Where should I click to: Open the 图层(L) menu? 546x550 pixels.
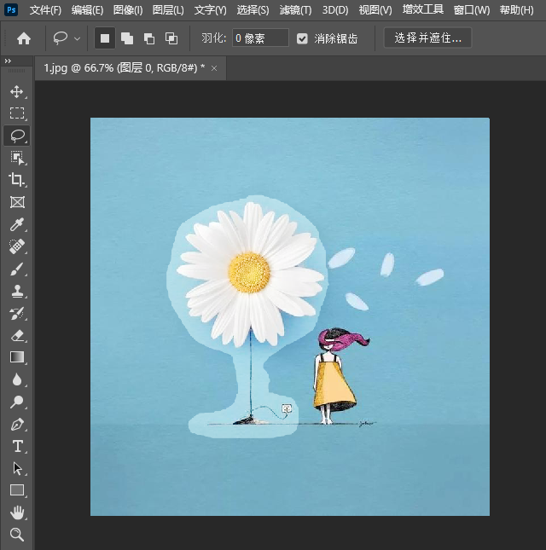(x=168, y=10)
